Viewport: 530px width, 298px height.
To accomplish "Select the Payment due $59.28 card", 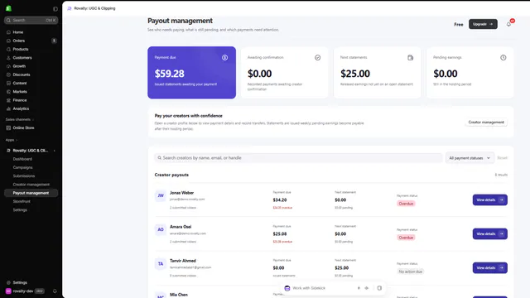I will [191, 72].
